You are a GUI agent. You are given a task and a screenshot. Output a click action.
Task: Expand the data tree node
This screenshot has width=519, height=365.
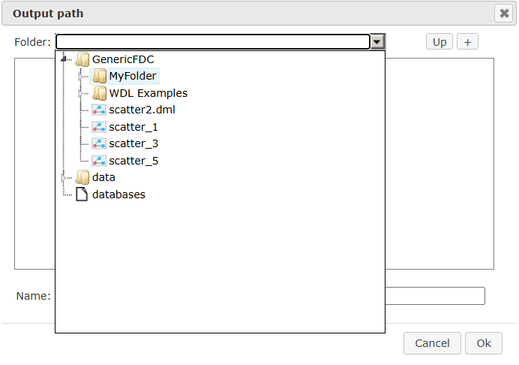coord(64,178)
